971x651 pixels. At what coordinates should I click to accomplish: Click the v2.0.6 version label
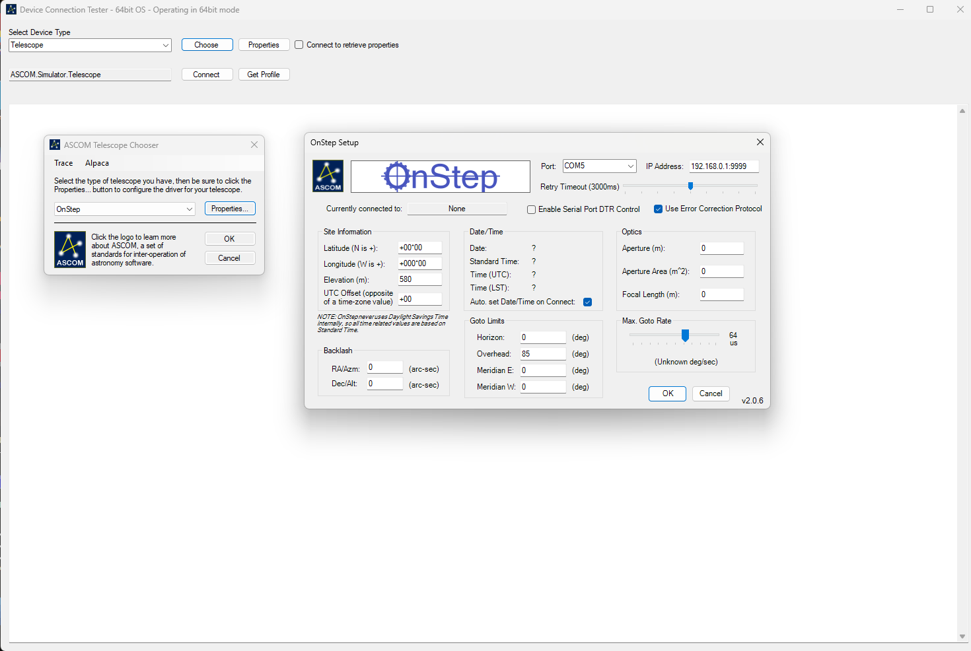(x=752, y=401)
